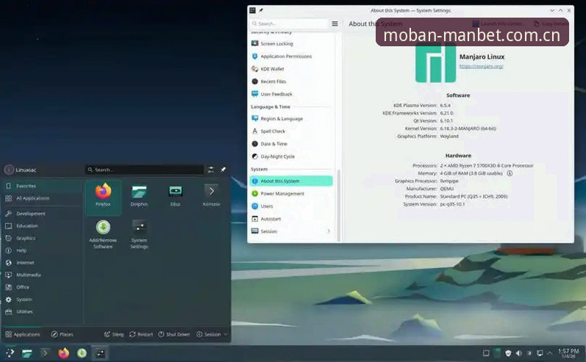Image resolution: width=586 pixels, height=362 pixels.
Task: Click the System Settings search field
Action: (288, 23)
